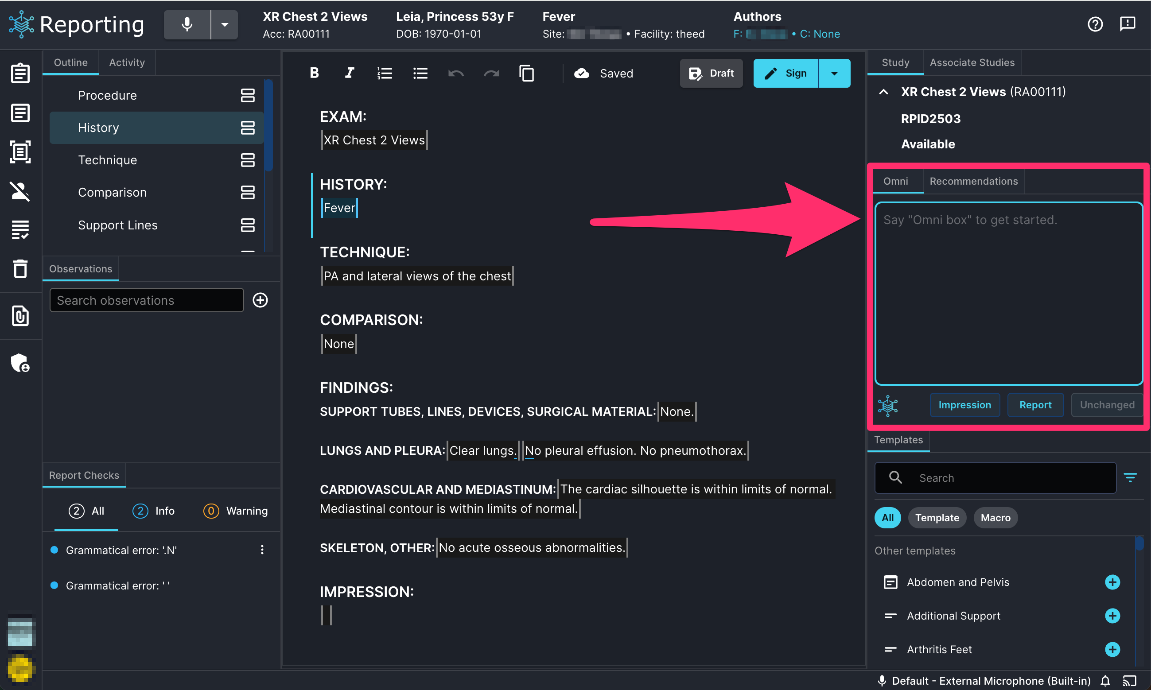Copy report using the copy icon
This screenshot has height=690, width=1151.
point(526,73)
